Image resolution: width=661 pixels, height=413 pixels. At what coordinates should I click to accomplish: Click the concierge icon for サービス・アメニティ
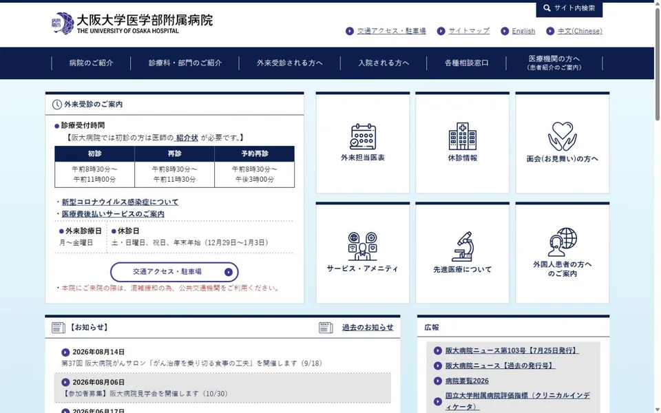(363, 246)
